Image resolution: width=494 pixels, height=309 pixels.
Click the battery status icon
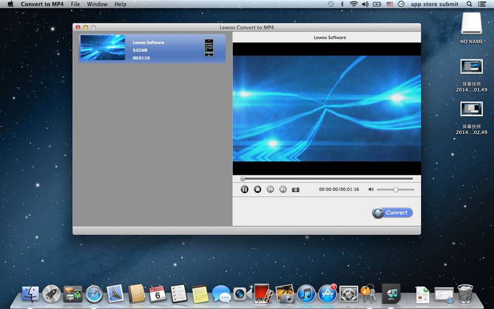[377, 4]
